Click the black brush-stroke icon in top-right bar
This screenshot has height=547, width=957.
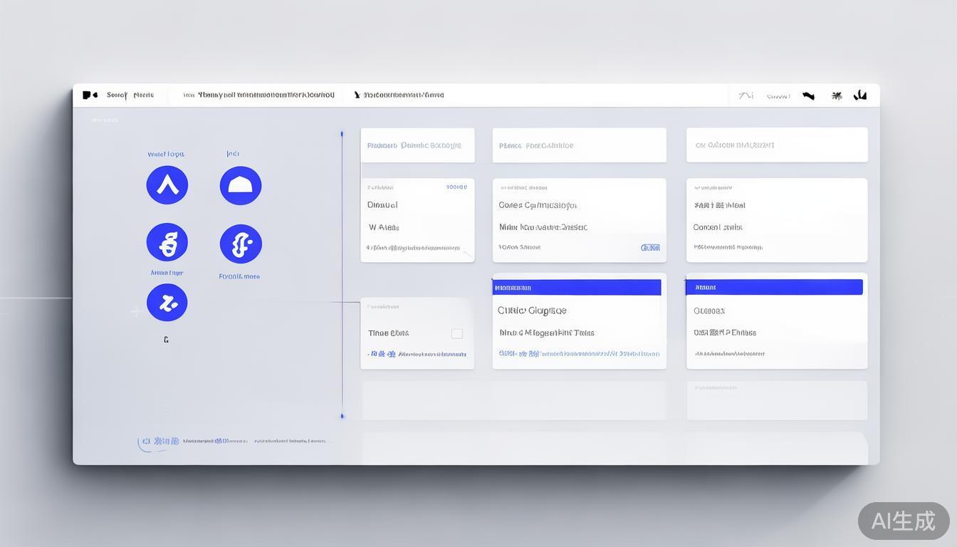tap(808, 95)
